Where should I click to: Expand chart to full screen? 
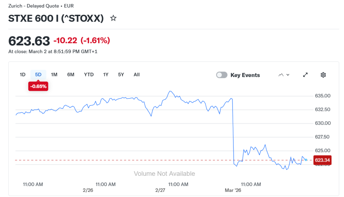pos(305,75)
